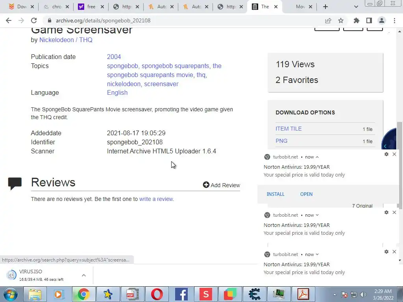Collapse the first turbobit.net notification chevron

[x=317, y=157]
